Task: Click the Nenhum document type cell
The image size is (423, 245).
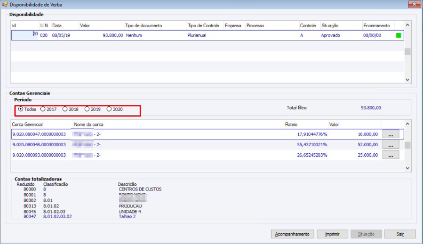Action: pos(134,35)
